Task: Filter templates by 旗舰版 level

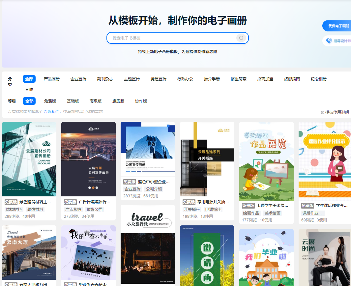Action: coord(118,101)
